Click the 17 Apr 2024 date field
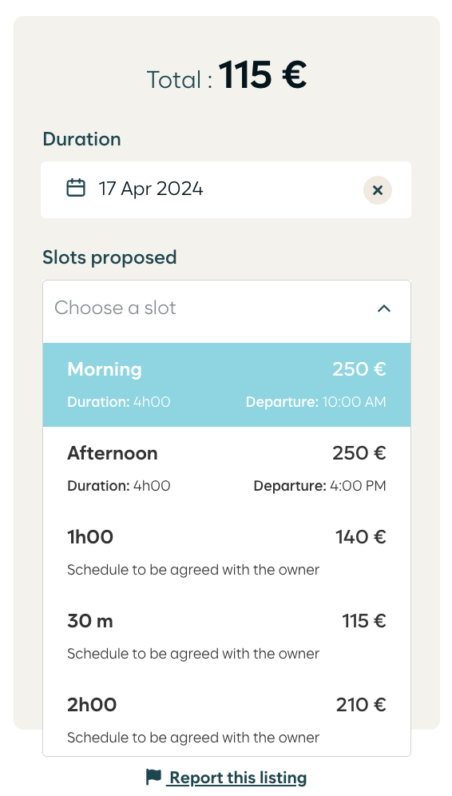Screen dimensions: 452x796 pyautogui.click(x=226, y=190)
